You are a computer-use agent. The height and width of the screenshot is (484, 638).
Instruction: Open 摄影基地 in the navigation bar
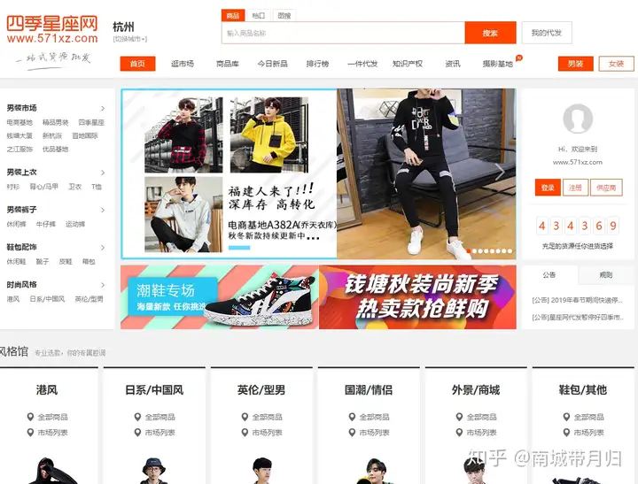[x=498, y=64]
